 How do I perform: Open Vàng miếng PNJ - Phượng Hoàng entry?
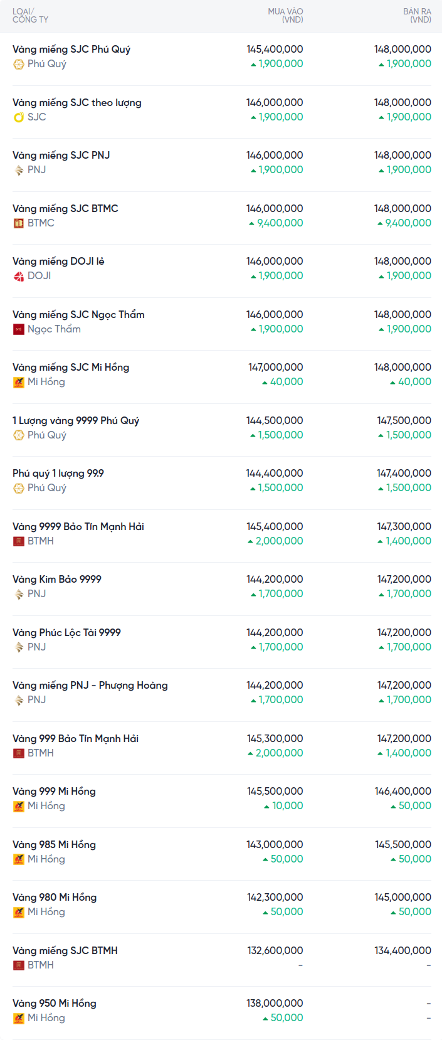click(90, 686)
